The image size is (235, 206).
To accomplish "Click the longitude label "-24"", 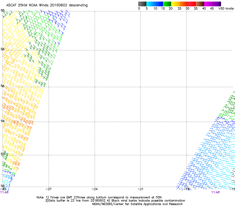I will (95, 189).
